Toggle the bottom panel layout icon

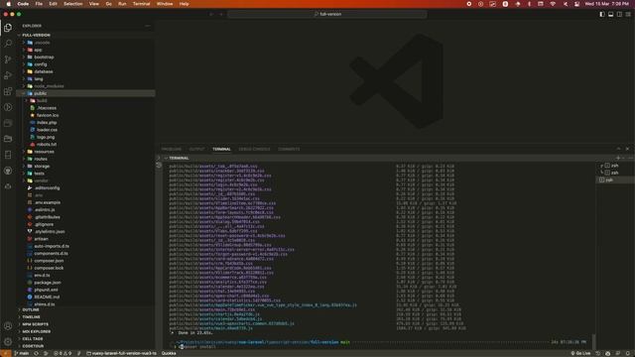click(x=611, y=14)
